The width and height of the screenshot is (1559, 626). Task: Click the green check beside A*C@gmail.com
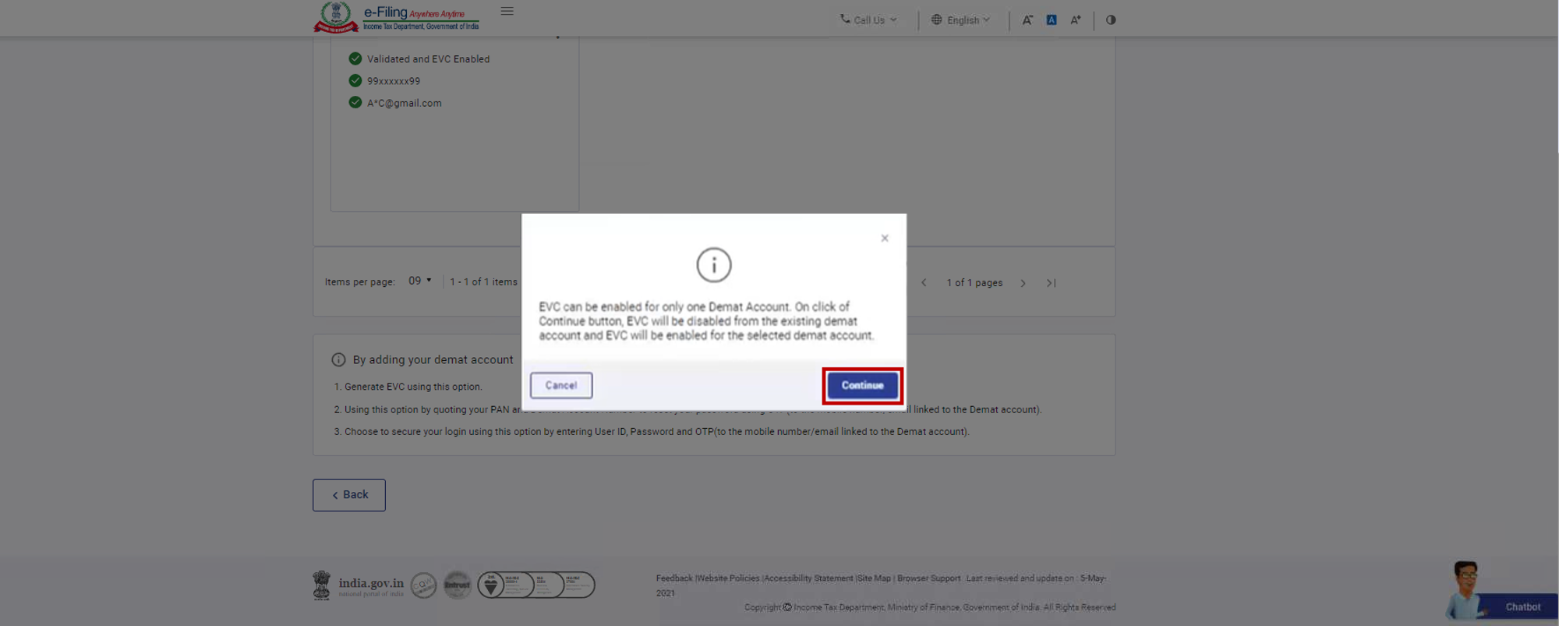355,102
